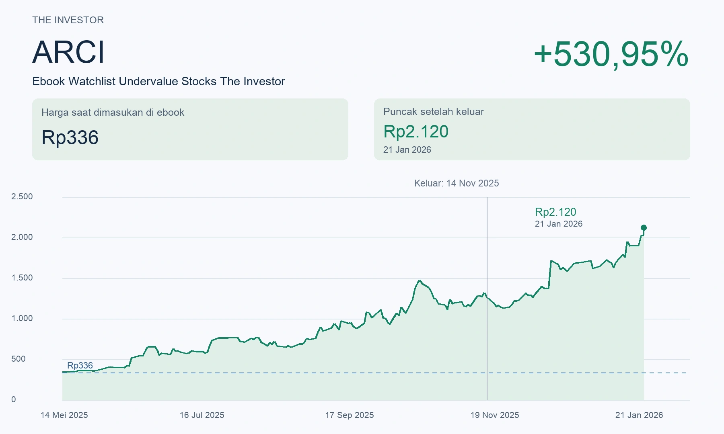Viewport: 724px width, 434px height.
Task: Click the Rp336 entry price label on chart
Action: pos(80,365)
